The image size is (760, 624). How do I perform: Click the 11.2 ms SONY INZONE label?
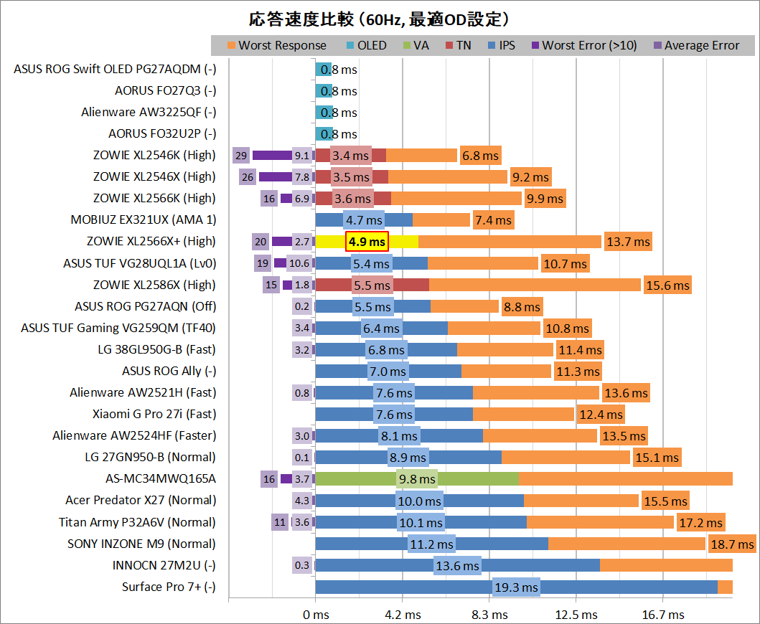point(431,544)
